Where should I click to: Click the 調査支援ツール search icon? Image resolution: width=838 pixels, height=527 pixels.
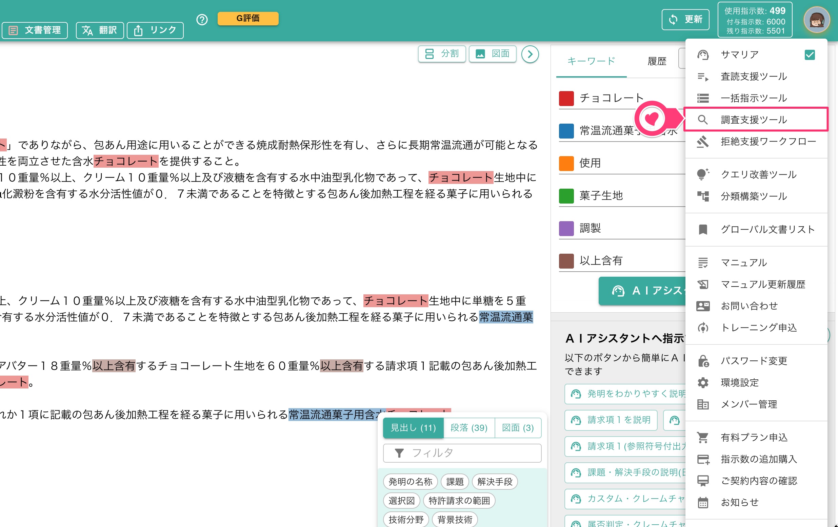[703, 120]
